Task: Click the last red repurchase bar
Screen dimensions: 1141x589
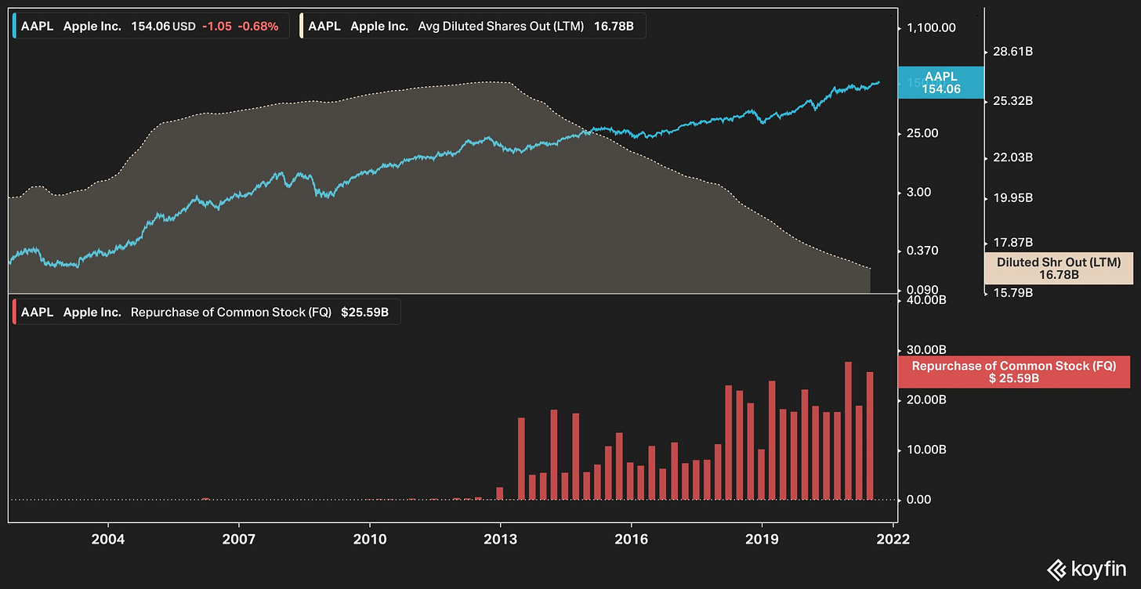Action: 870,435
